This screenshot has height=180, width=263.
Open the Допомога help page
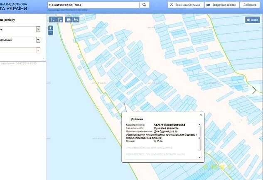click(x=250, y=5)
